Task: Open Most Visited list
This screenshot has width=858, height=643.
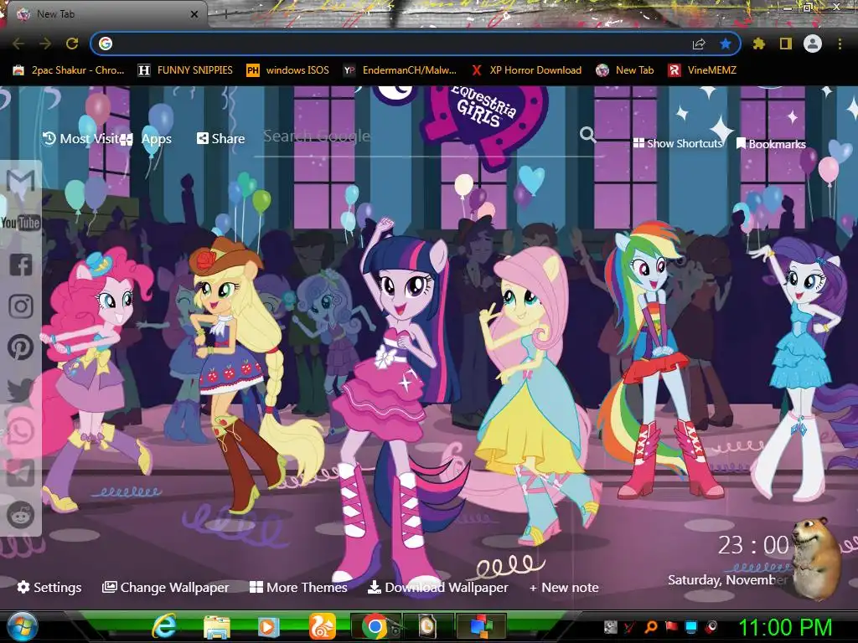Action: pyautogui.click(x=80, y=139)
